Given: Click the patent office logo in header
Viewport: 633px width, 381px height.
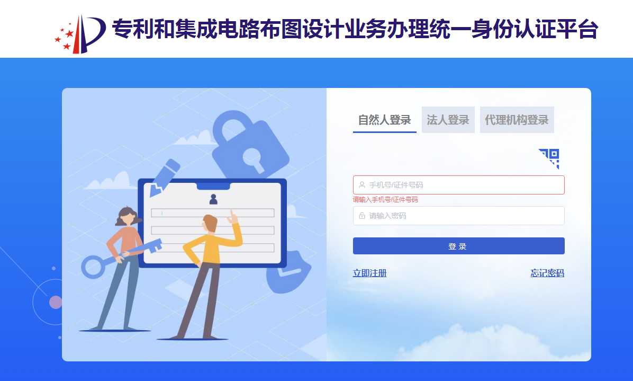Looking at the screenshot, I should point(80,34).
